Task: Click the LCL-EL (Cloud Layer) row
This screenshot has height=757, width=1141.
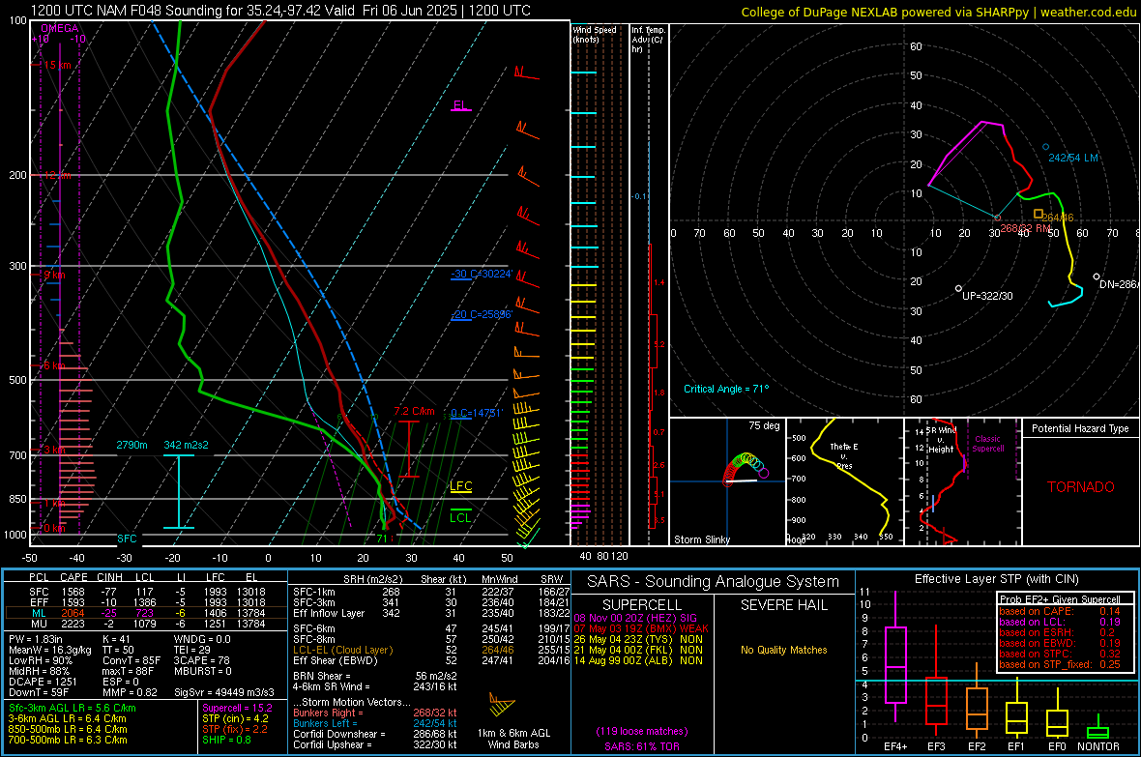Action: click(431, 650)
